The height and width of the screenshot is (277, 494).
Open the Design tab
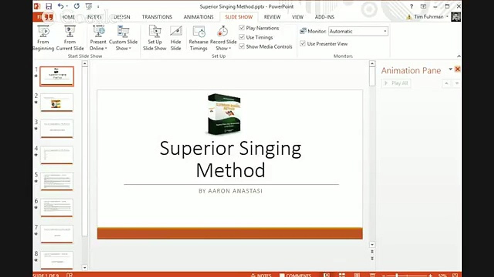(122, 17)
